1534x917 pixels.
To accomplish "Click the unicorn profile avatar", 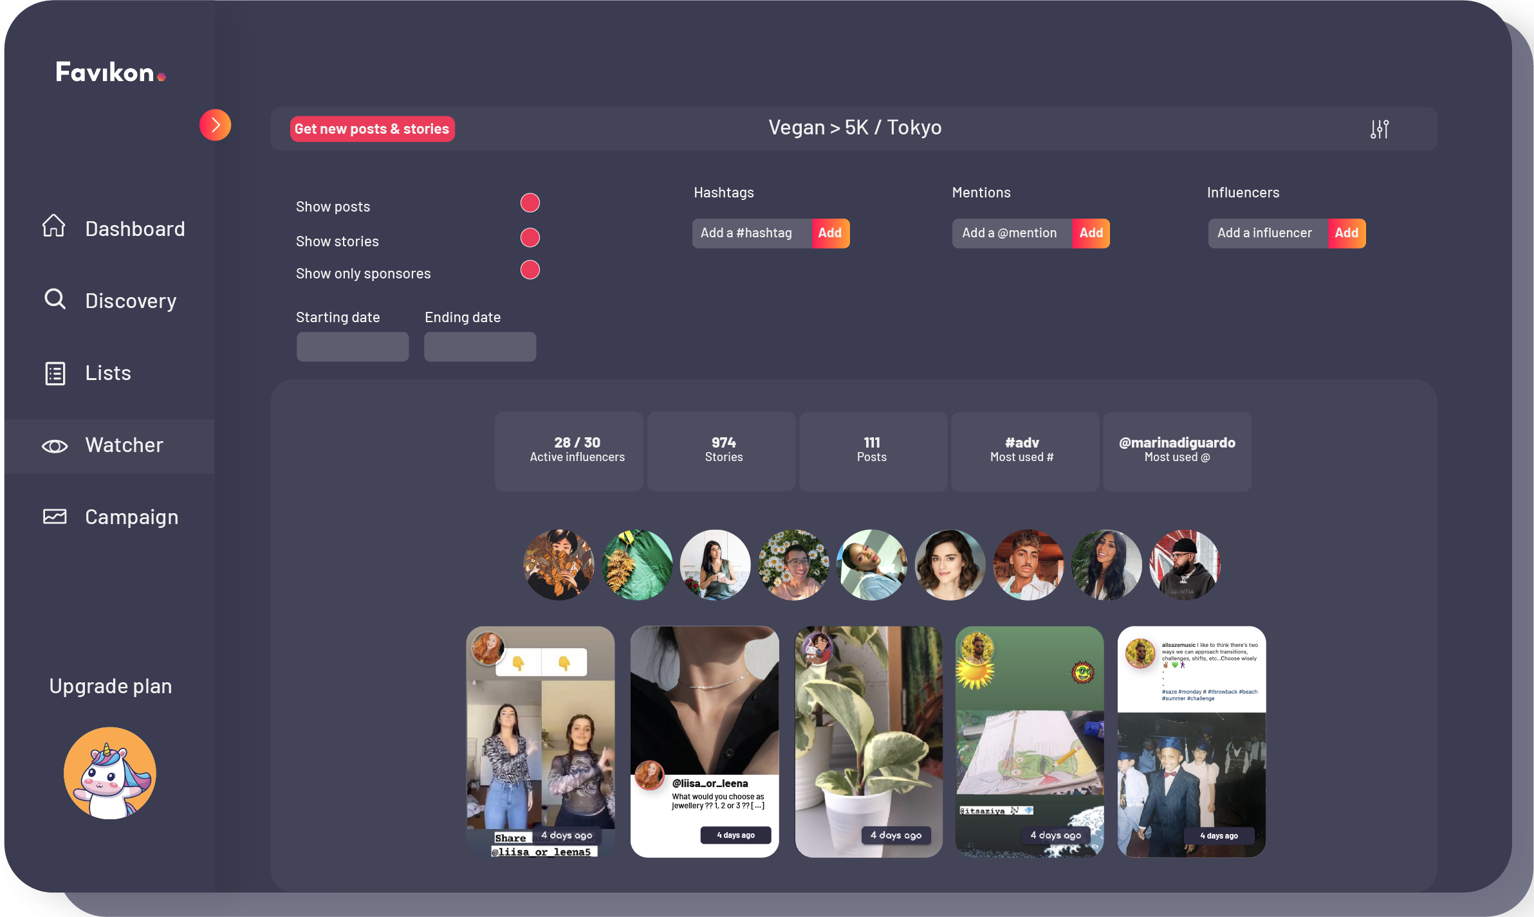I will click(x=110, y=774).
